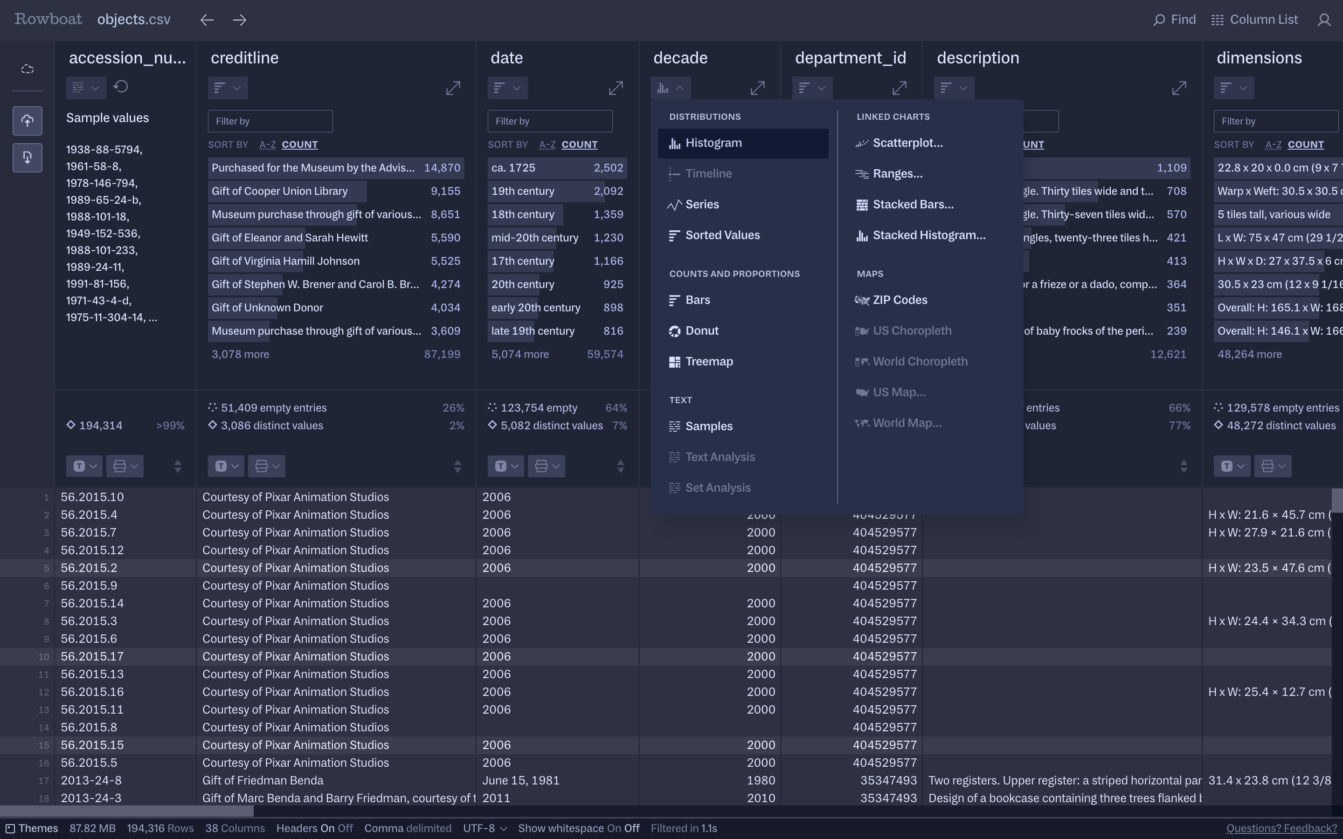Image resolution: width=1343 pixels, height=839 pixels.
Task: Click the back arrow navigation icon
Action: point(207,20)
